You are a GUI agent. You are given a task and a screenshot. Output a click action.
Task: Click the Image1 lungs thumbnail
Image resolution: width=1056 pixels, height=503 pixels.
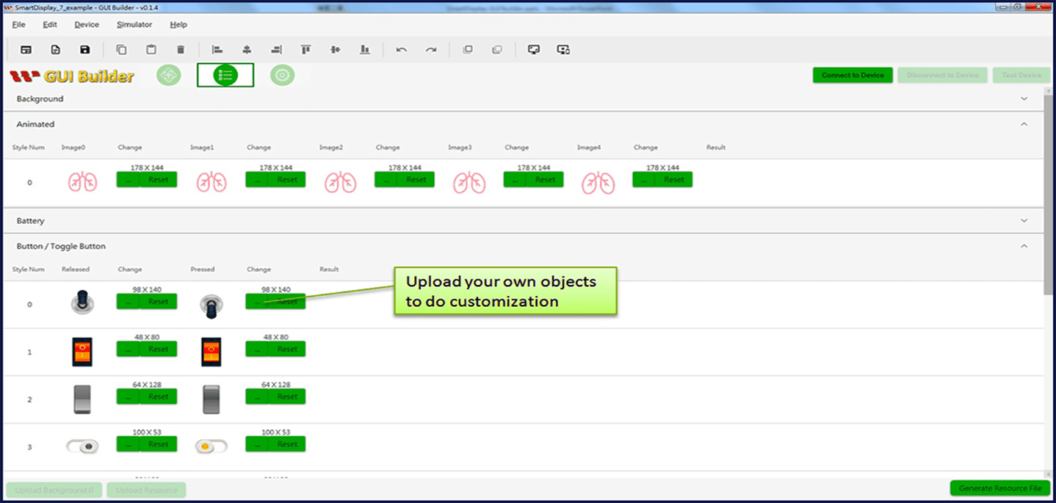click(211, 181)
